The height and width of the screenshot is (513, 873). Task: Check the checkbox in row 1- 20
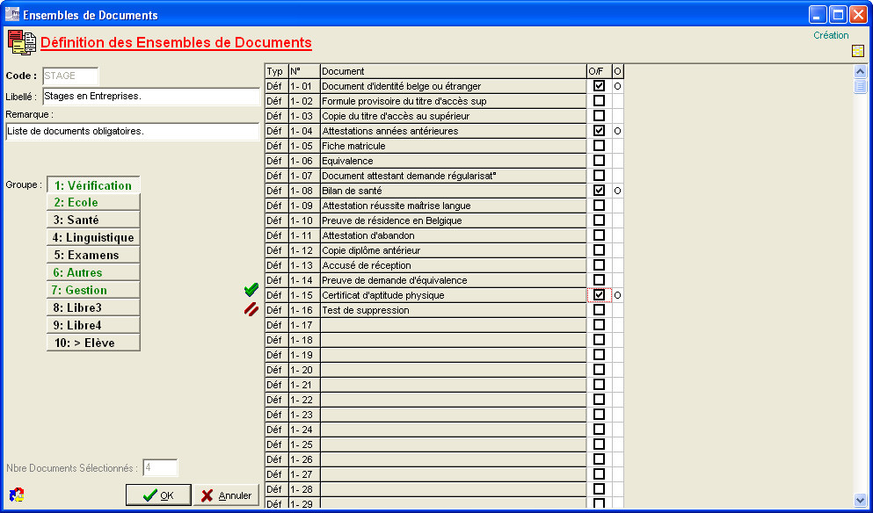tap(599, 370)
